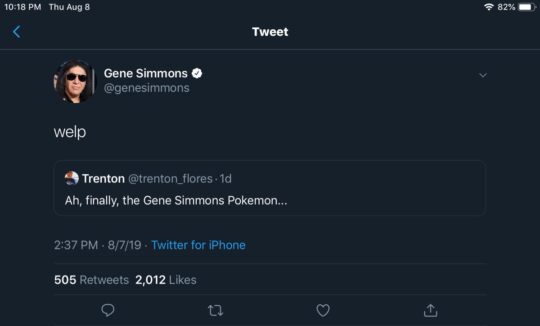Open Gene Simmons profile picture
The image size is (540, 326).
pyautogui.click(x=76, y=81)
